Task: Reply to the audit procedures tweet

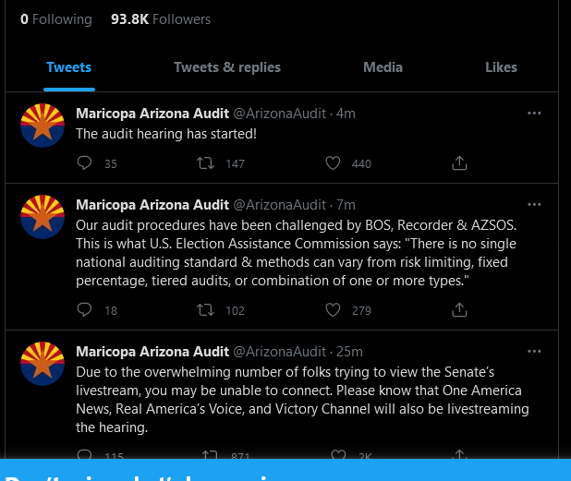Action: pos(84,309)
